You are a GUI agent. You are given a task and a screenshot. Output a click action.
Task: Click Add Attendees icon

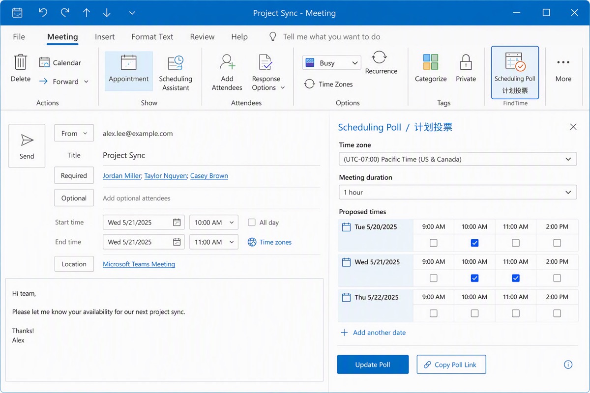[227, 62]
